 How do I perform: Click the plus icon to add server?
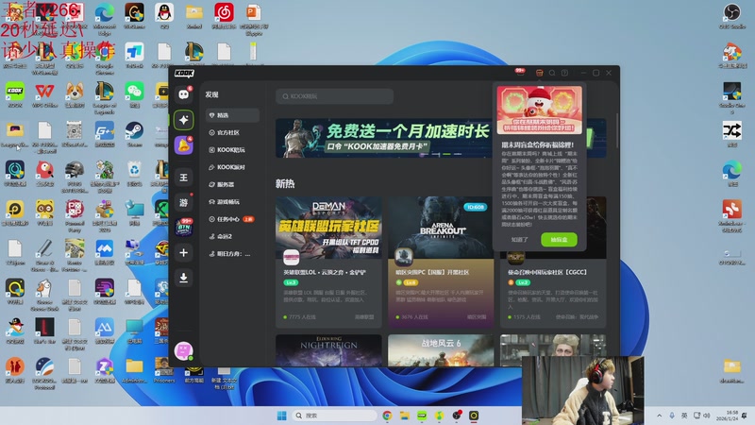[x=183, y=252]
